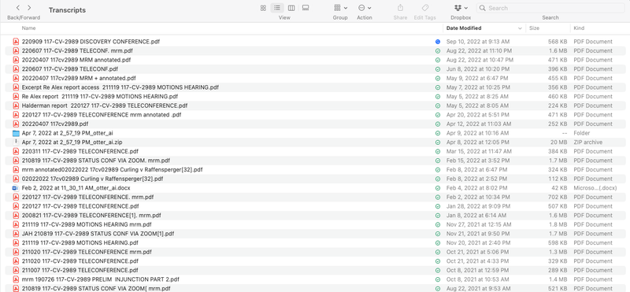Open the Action menu dropdown

click(x=365, y=8)
